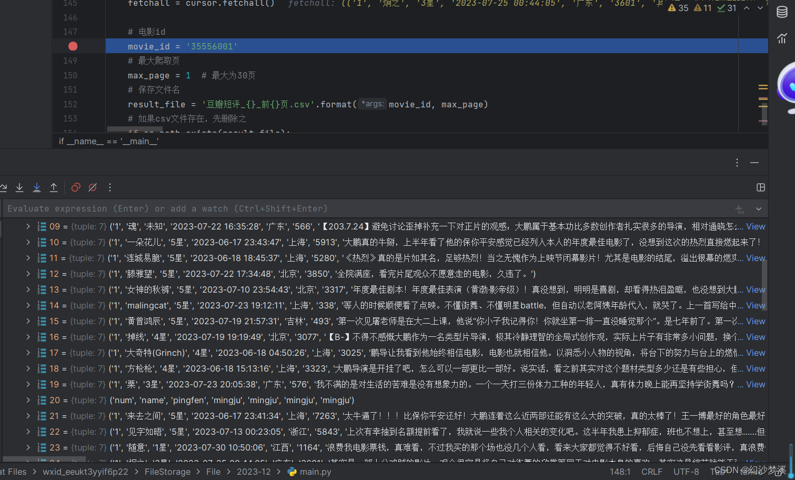Click View link on row 13
Viewport: 795px width, 480px height.
point(756,289)
